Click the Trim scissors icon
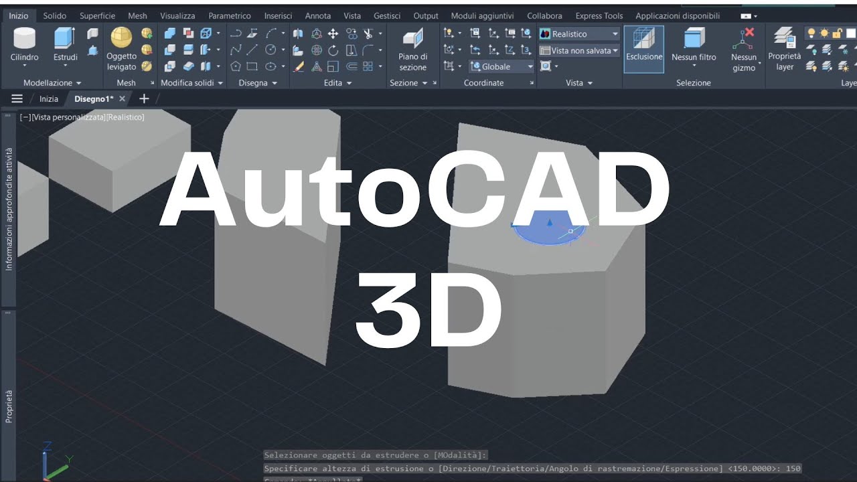Screen dimensions: 857x482 coord(368,33)
